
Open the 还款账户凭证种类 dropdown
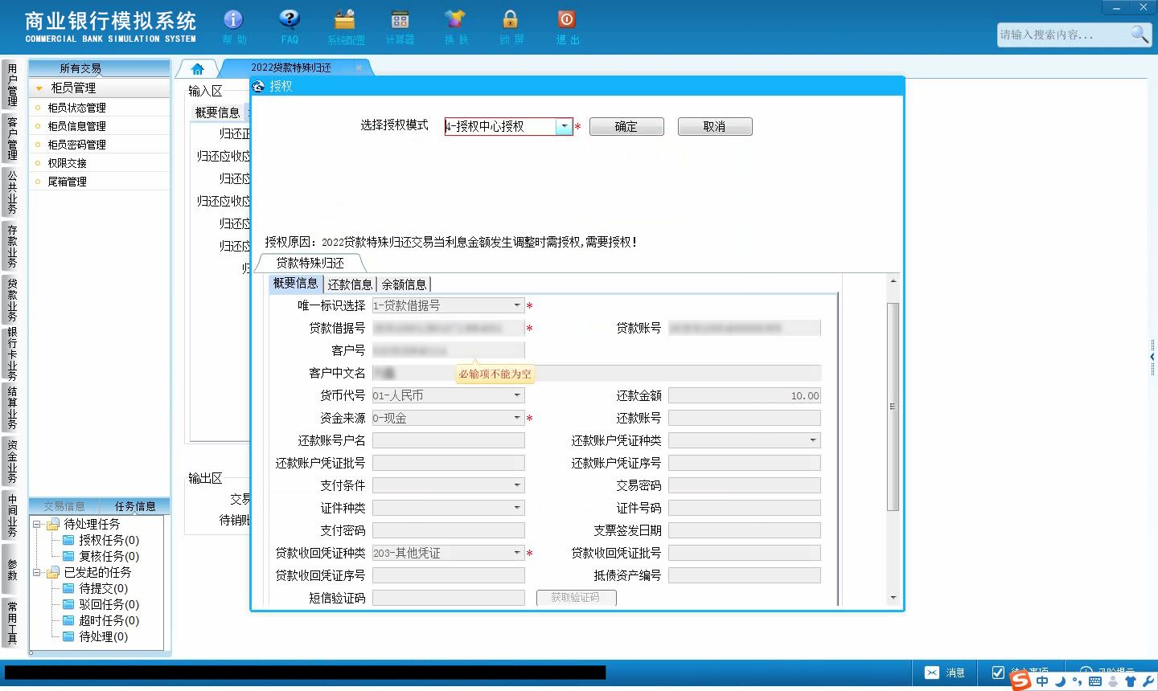pos(813,440)
